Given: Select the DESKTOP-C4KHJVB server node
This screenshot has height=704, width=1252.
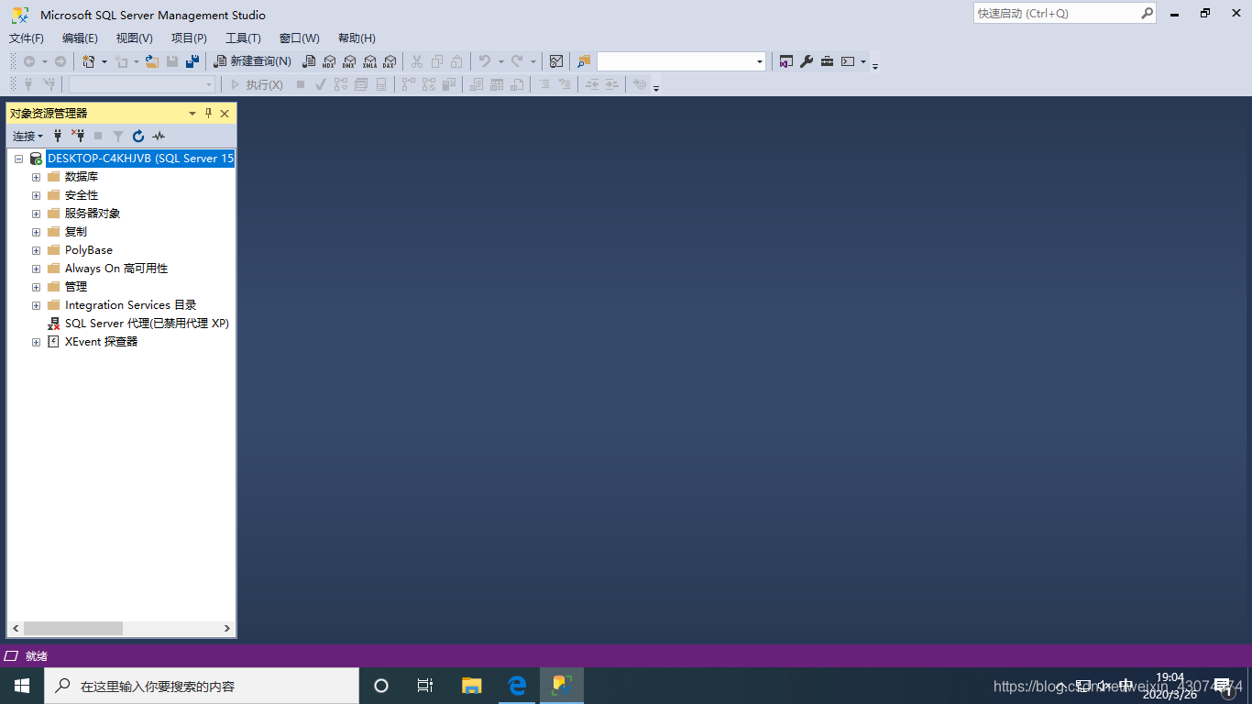Looking at the screenshot, I should [140, 159].
